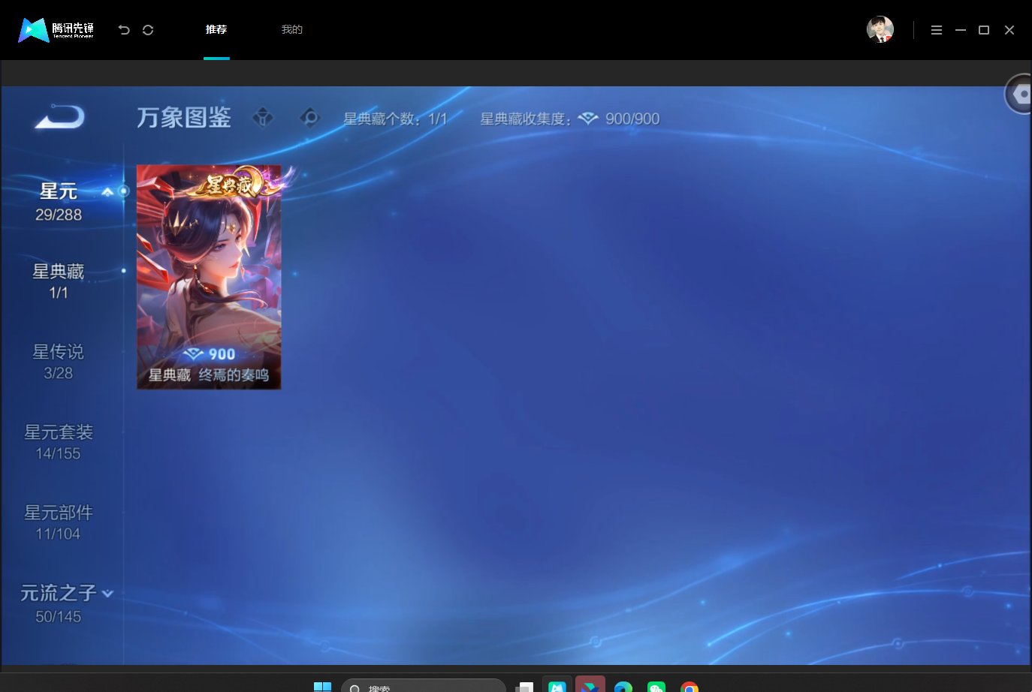Click the 29/288 count under 星元
This screenshot has height=692, width=1032.
click(59, 215)
